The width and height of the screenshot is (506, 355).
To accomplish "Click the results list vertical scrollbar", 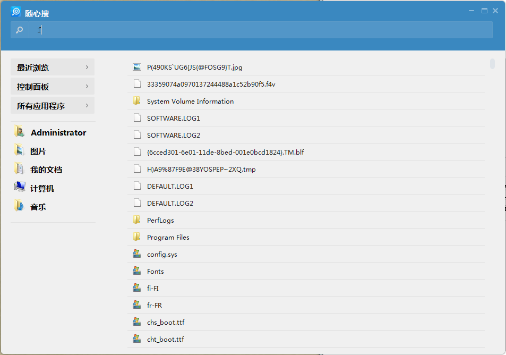I will coord(492,64).
